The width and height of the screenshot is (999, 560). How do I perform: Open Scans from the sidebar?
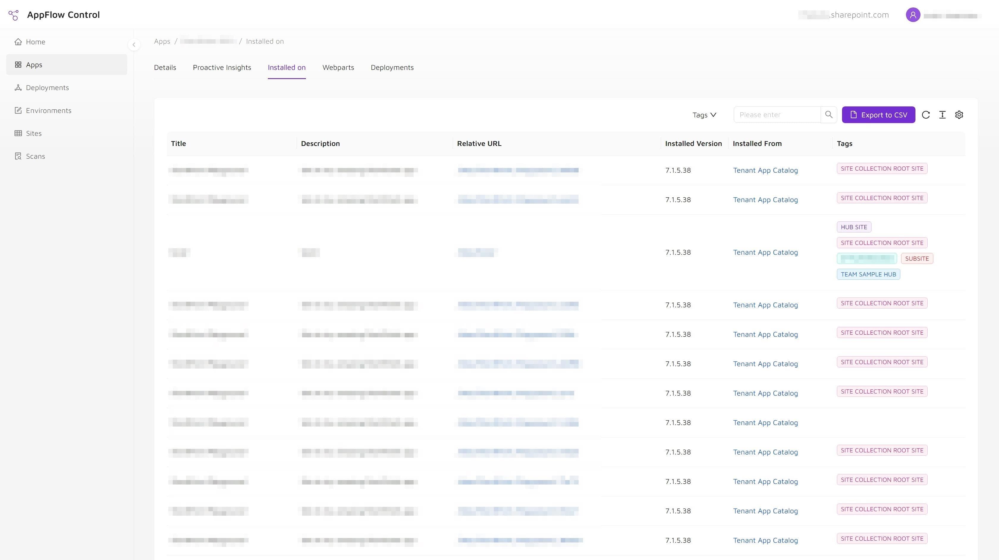point(67,156)
